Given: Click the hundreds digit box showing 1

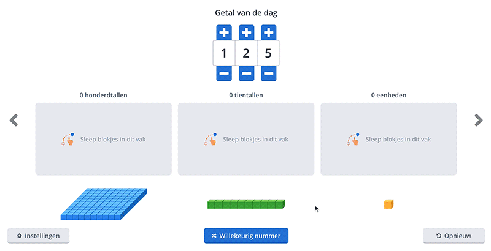Looking at the screenshot, I should pyautogui.click(x=224, y=53).
